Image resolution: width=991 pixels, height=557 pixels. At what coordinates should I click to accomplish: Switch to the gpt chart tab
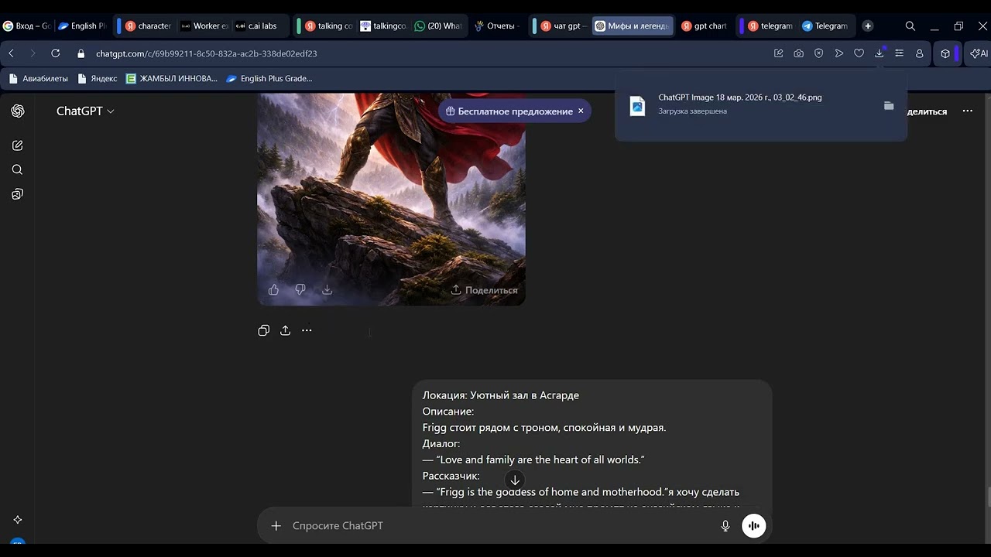tap(704, 26)
